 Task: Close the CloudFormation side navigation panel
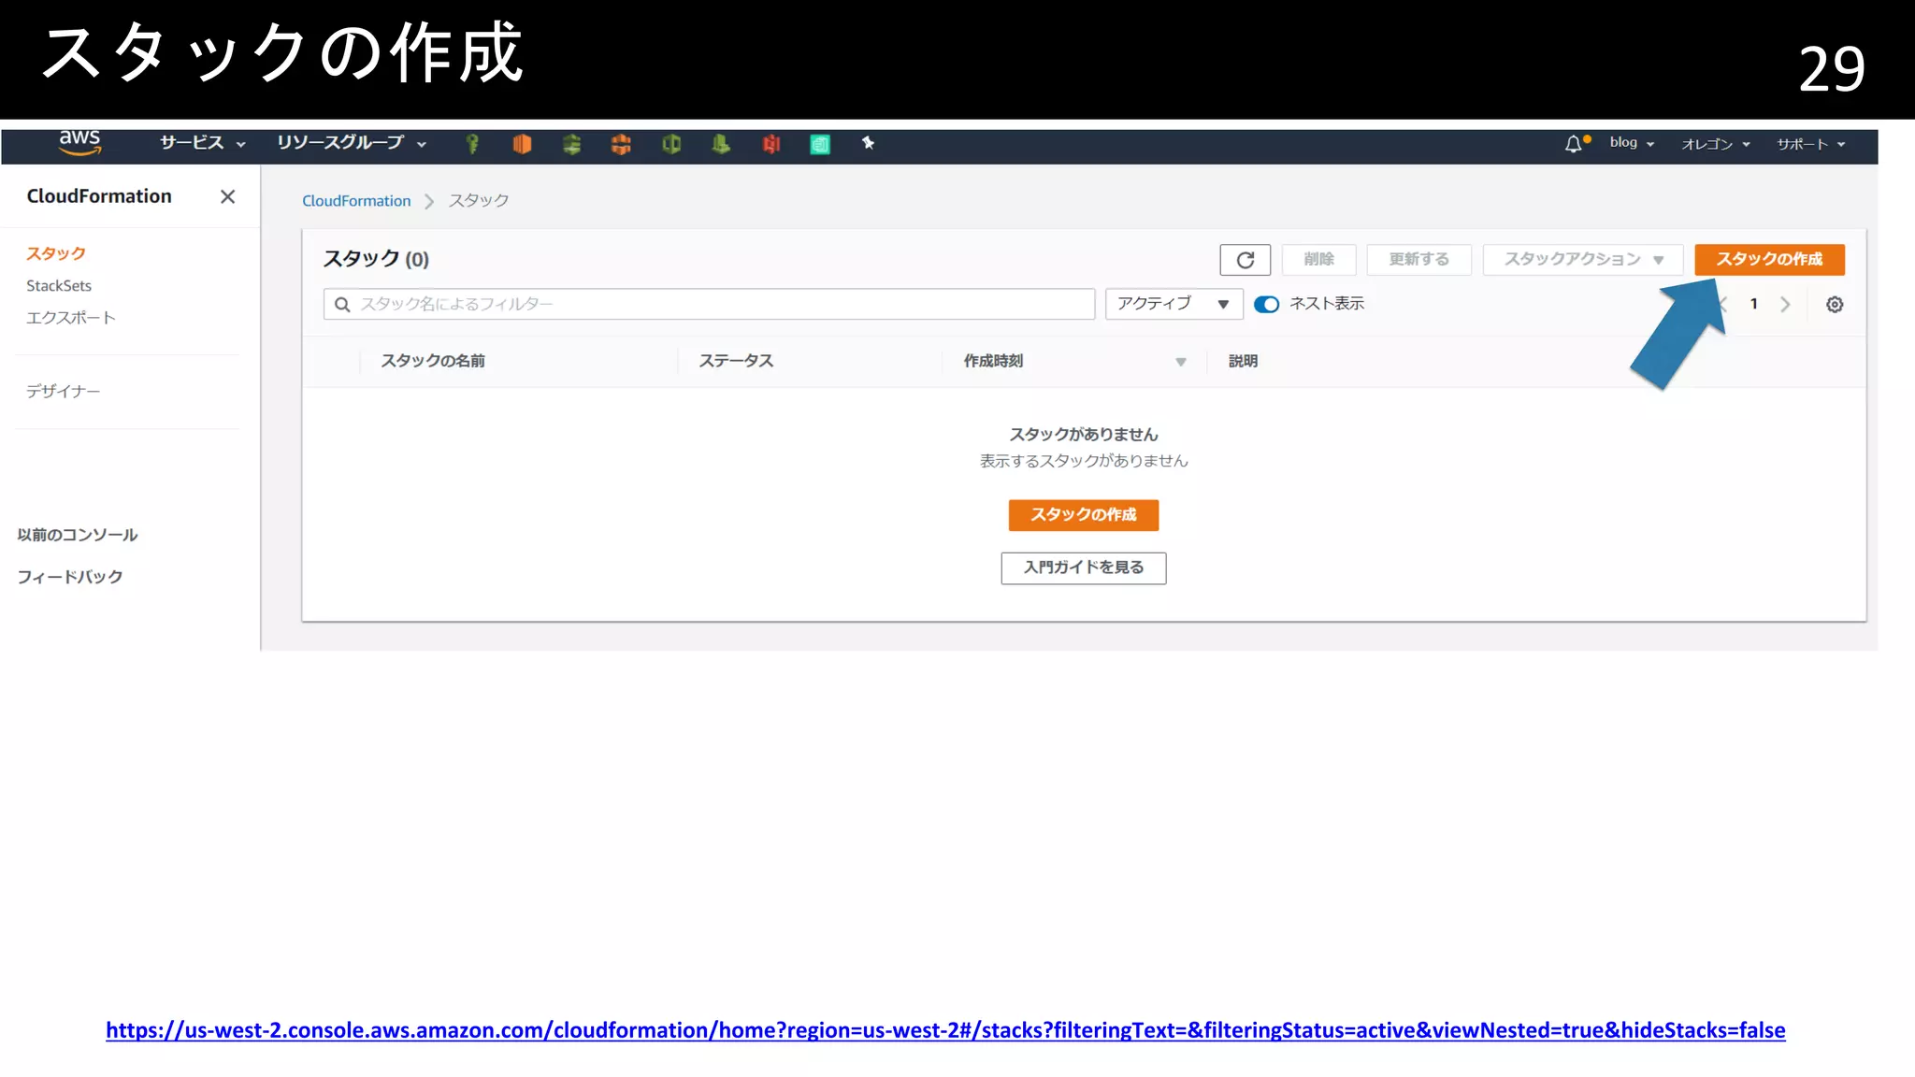[x=227, y=196]
